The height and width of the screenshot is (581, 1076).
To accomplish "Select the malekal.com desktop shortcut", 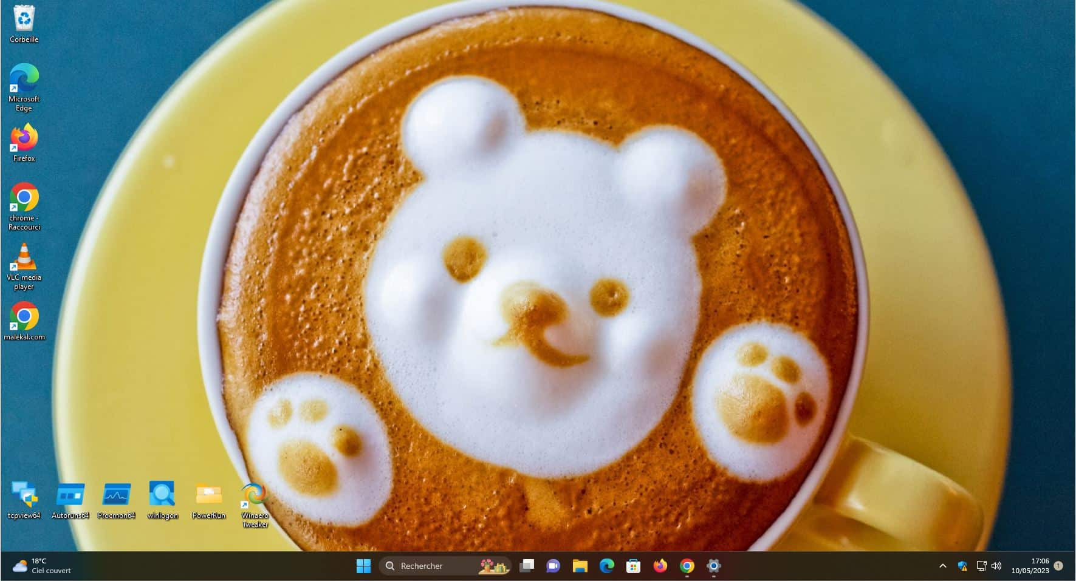I will point(24,321).
